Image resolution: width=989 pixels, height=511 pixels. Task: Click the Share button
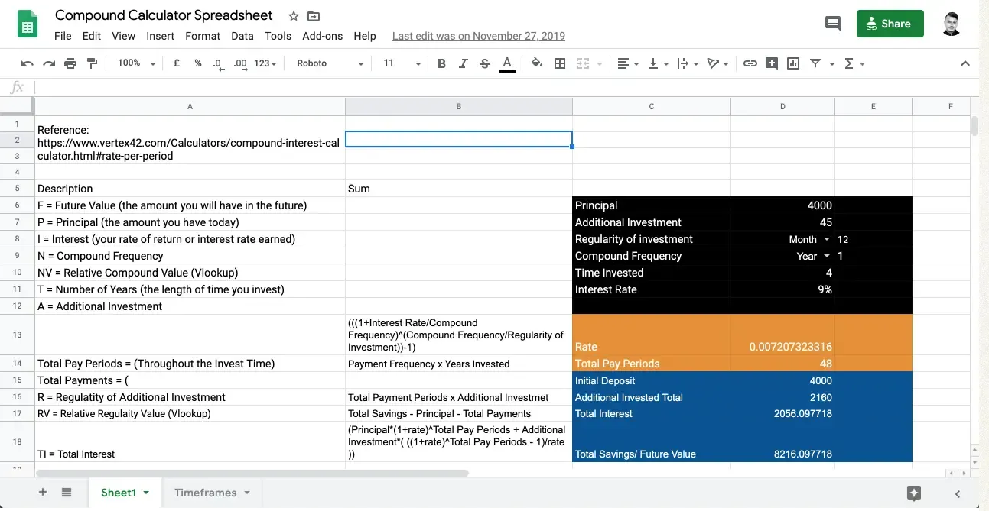890,24
